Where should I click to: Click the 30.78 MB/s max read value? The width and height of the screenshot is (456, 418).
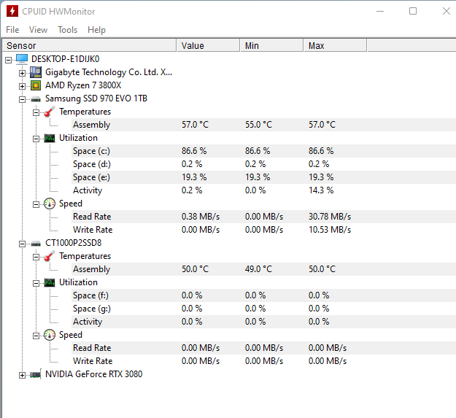[330, 217]
